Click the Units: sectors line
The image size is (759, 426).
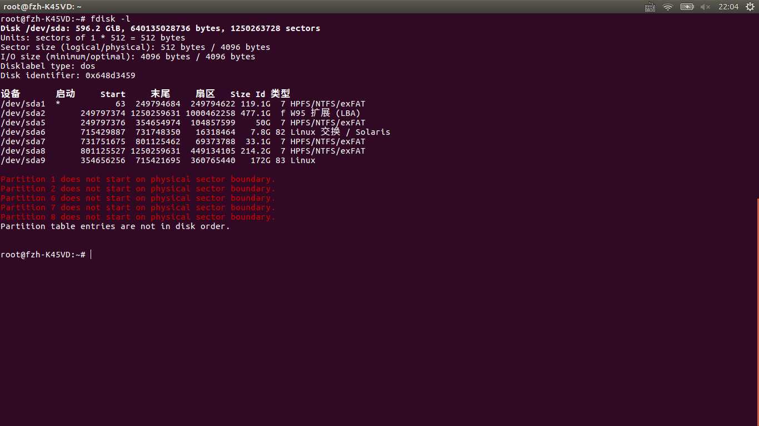tap(93, 38)
